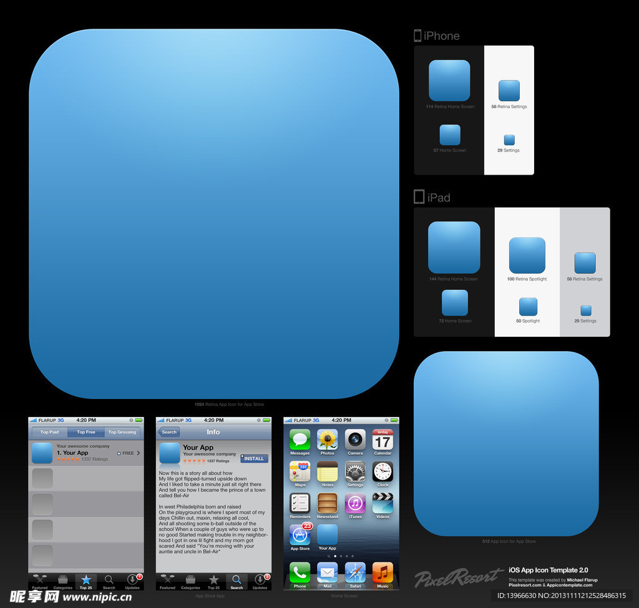639x608 pixels.
Task: Open Updates tab on the Info screen
Action: pyautogui.click(x=260, y=581)
